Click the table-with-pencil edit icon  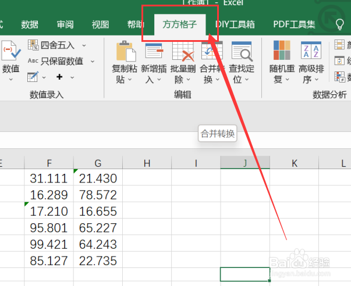33,77
